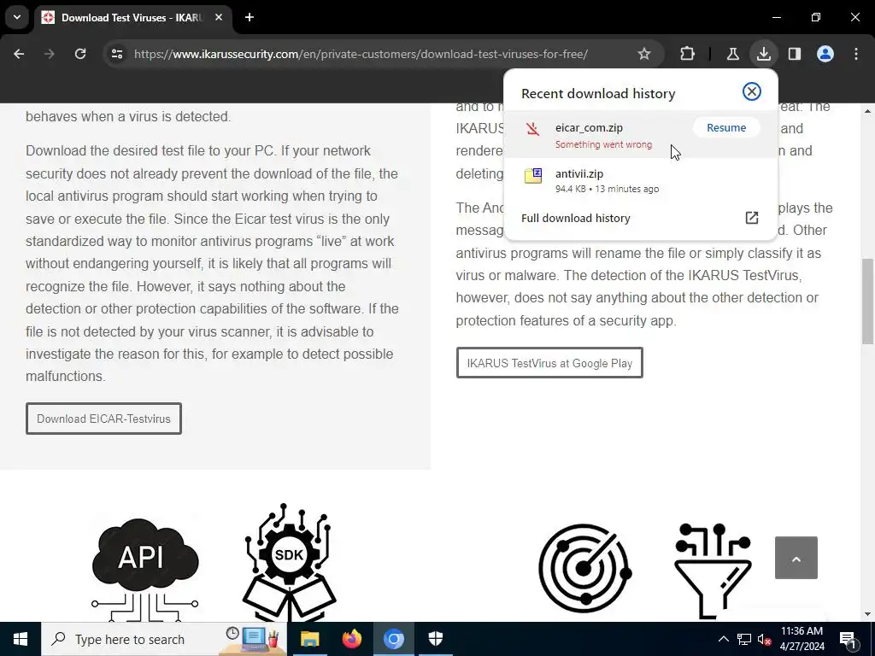The width and height of the screenshot is (875, 656).
Task: Open the taskbar clock and date
Action: click(x=802, y=639)
